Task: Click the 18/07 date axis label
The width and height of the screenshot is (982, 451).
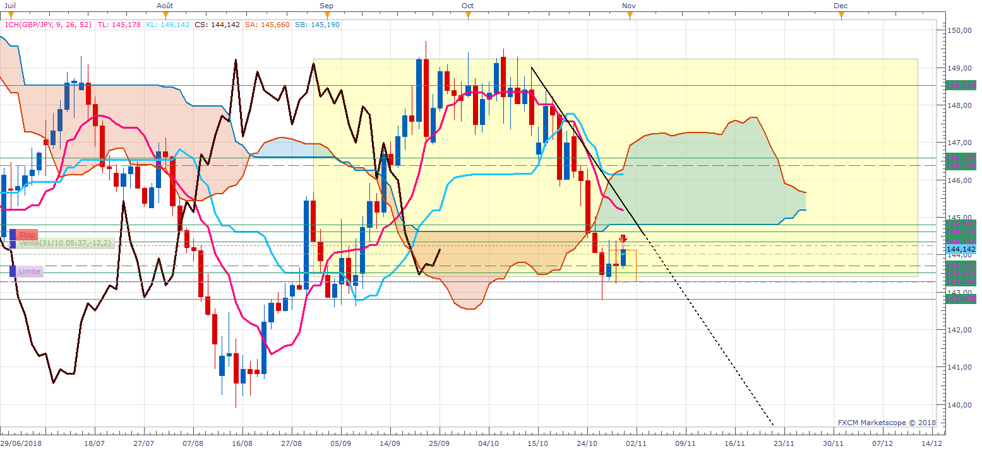Action: (94, 444)
